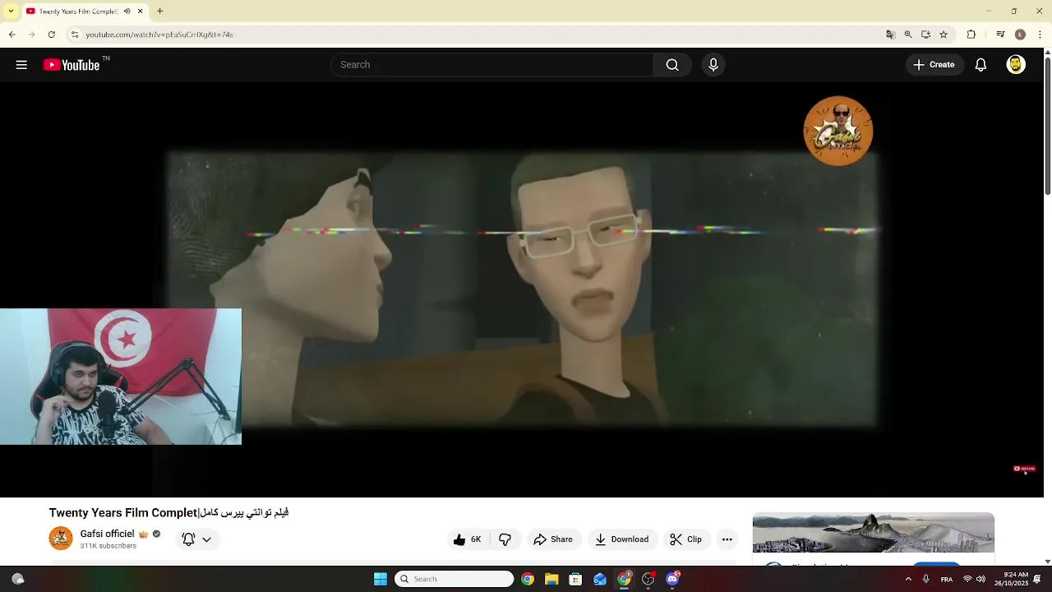
Task: Expand subscription notification bell dropdown
Action: [x=196, y=539]
